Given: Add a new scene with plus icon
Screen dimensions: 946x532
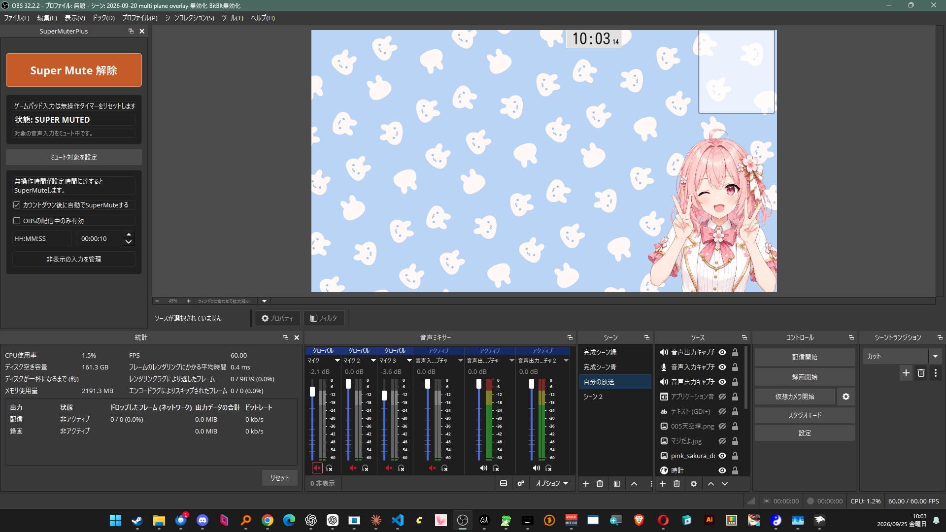Looking at the screenshot, I should pos(586,484).
